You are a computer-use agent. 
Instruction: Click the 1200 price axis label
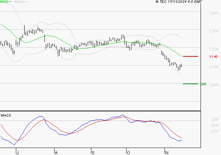[214, 49]
